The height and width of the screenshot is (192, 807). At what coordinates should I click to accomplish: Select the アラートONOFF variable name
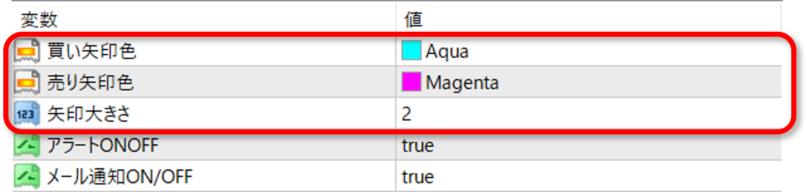103,145
